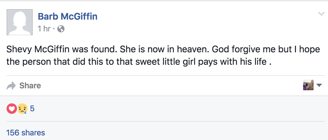Click the Share arrow icon

(11, 86)
